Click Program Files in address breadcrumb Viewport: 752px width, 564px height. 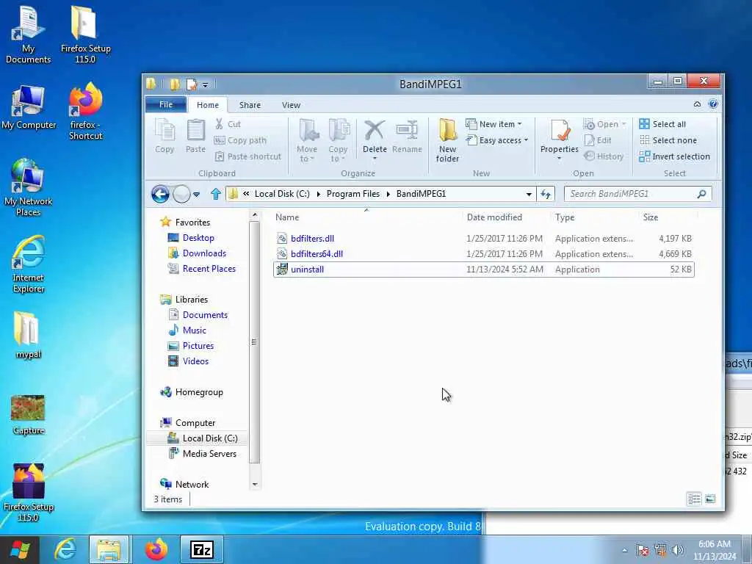tap(353, 194)
